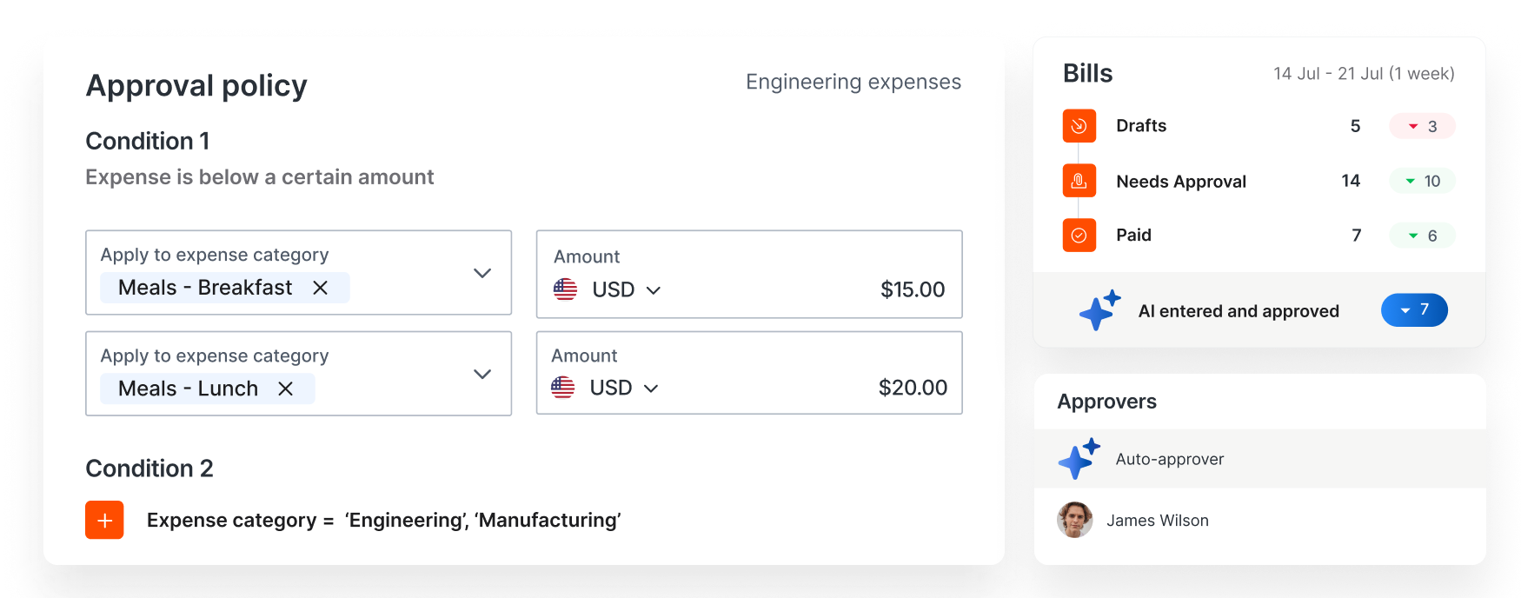Click the orange plus icon under Condition 2
1521x598 pixels.
tap(104, 520)
